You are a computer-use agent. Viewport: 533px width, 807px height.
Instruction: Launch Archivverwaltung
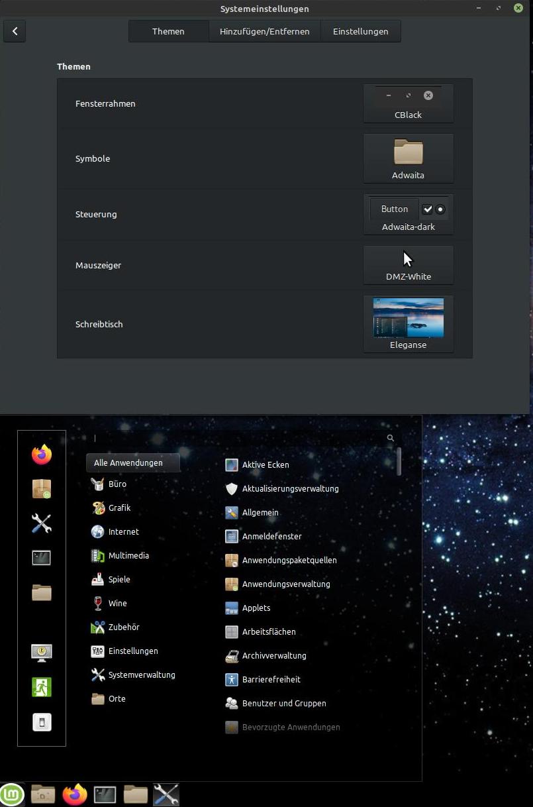pos(266,656)
